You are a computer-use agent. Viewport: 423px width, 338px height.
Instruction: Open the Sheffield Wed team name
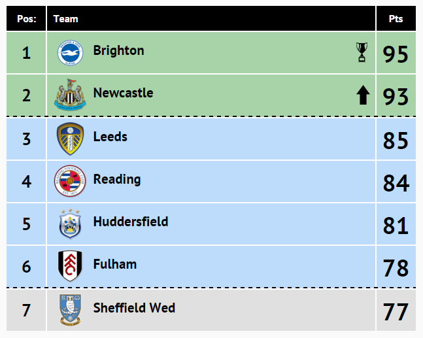coord(134,308)
